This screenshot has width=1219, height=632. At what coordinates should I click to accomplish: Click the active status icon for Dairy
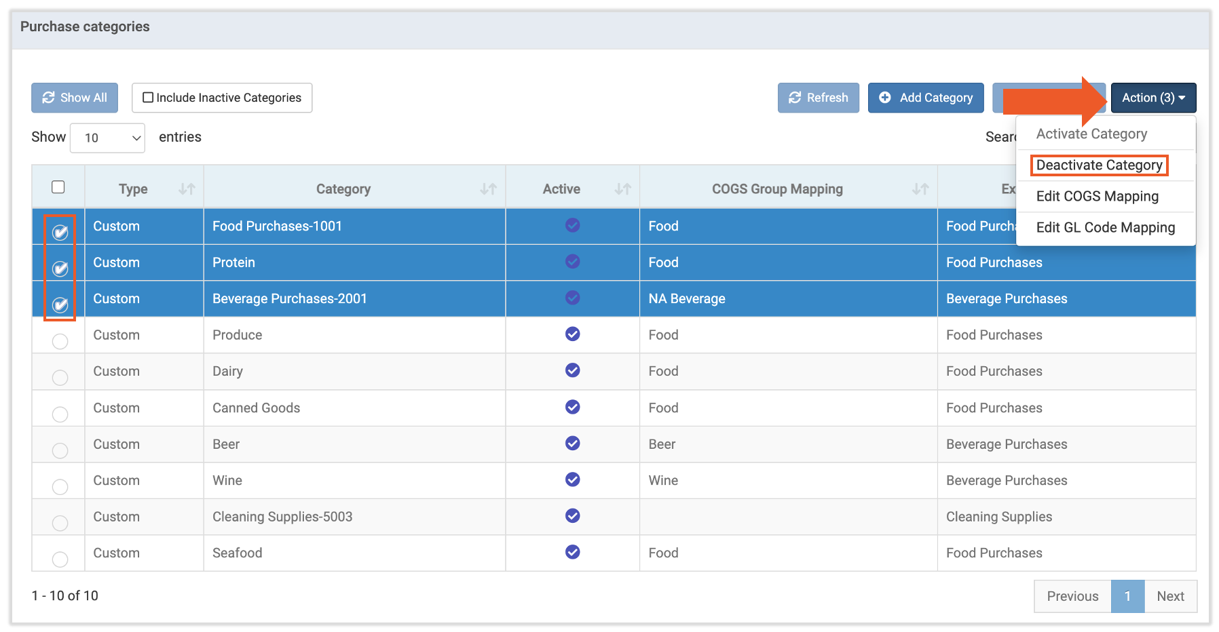tap(573, 370)
